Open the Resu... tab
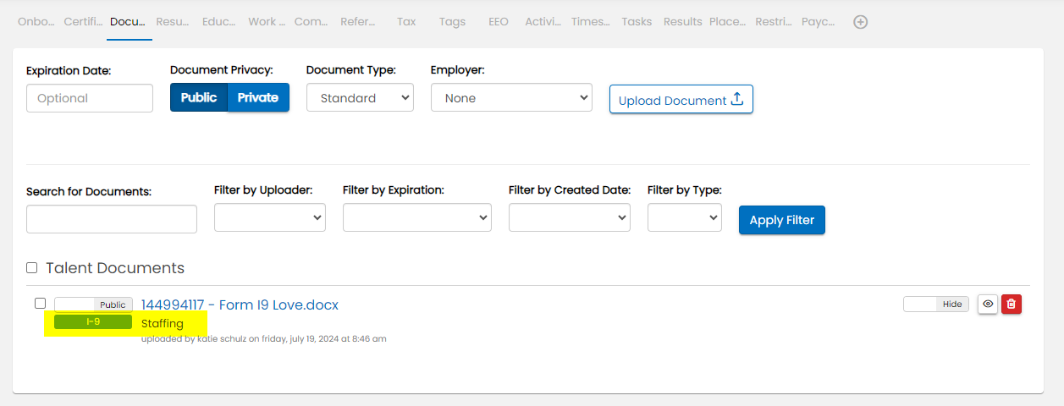This screenshot has height=406, width=1064. pyautogui.click(x=173, y=22)
